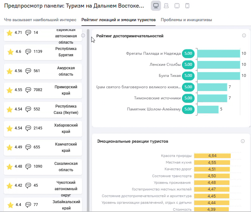Click comments icon for Республика Бурятия
The image size is (251, 212).
(28, 52)
